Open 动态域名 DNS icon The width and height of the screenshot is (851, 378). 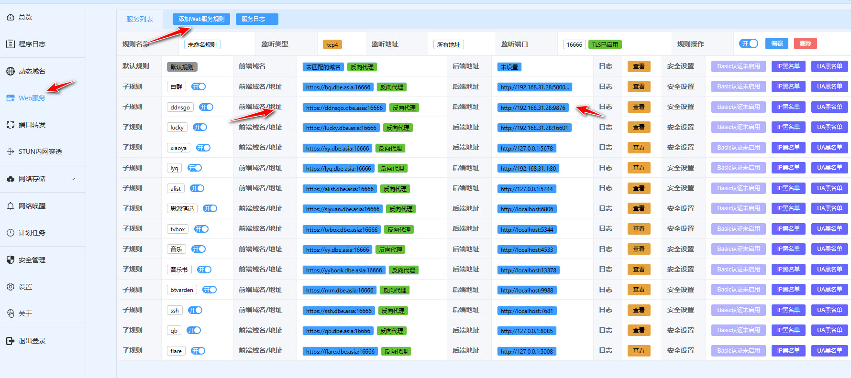pyautogui.click(x=11, y=71)
